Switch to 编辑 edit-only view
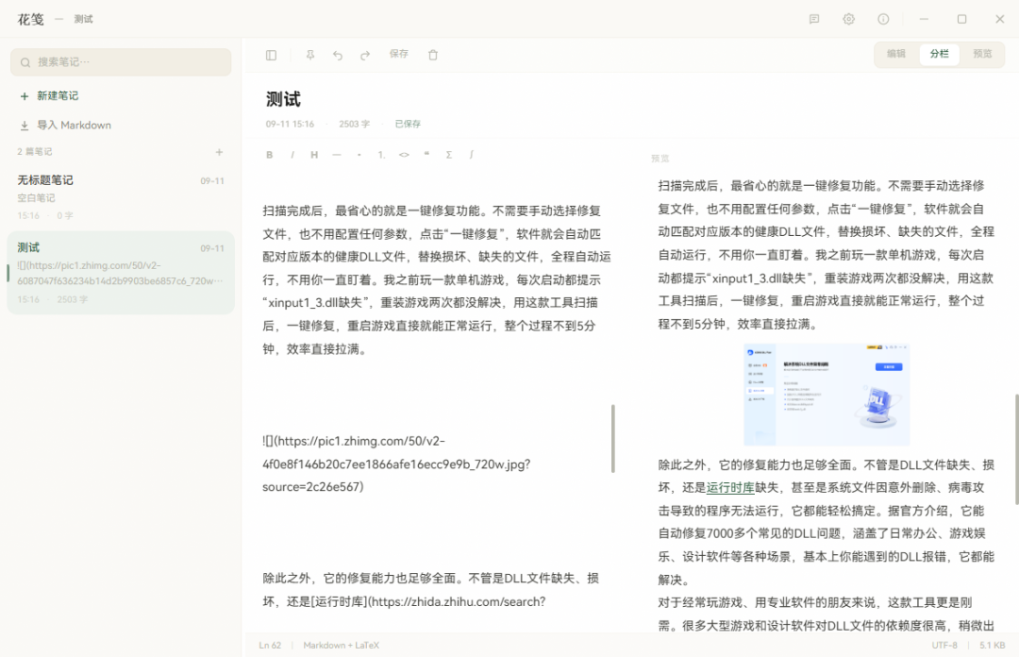This screenshot has height=657, width=1019. [896, 54]
